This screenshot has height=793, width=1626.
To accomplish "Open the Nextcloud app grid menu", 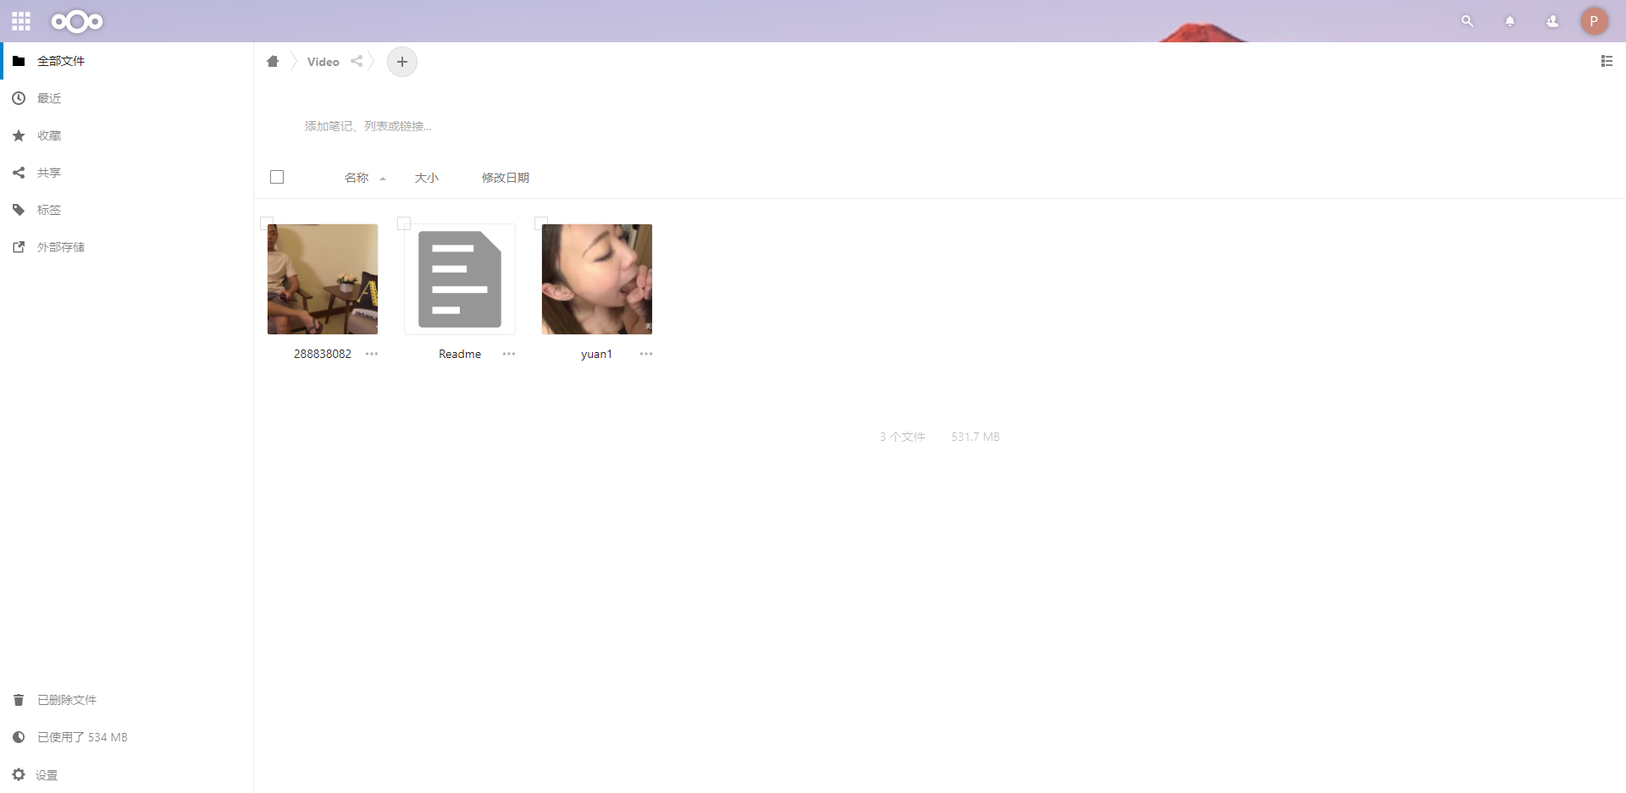I will [20, 21].
